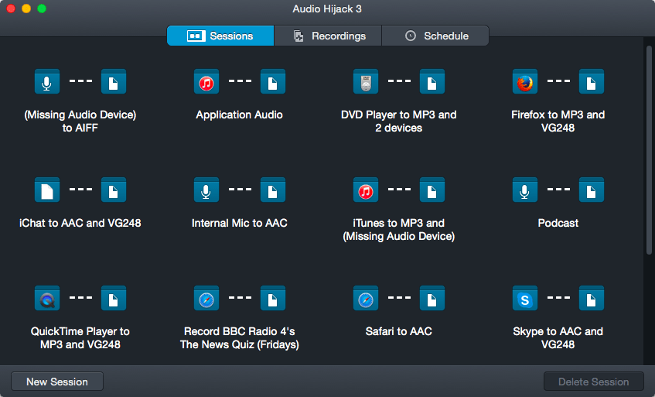The width and height of the screenshot is (655, 397).
Task: Select the 'Safari to AAC' label
Action: [x=398, y=331]
